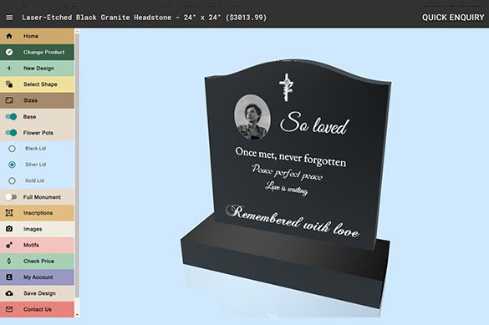This screenshot has width=489, height=325.
Task: Click the Sizes aspect-ratio icon
Action: (x=9, y=100)
